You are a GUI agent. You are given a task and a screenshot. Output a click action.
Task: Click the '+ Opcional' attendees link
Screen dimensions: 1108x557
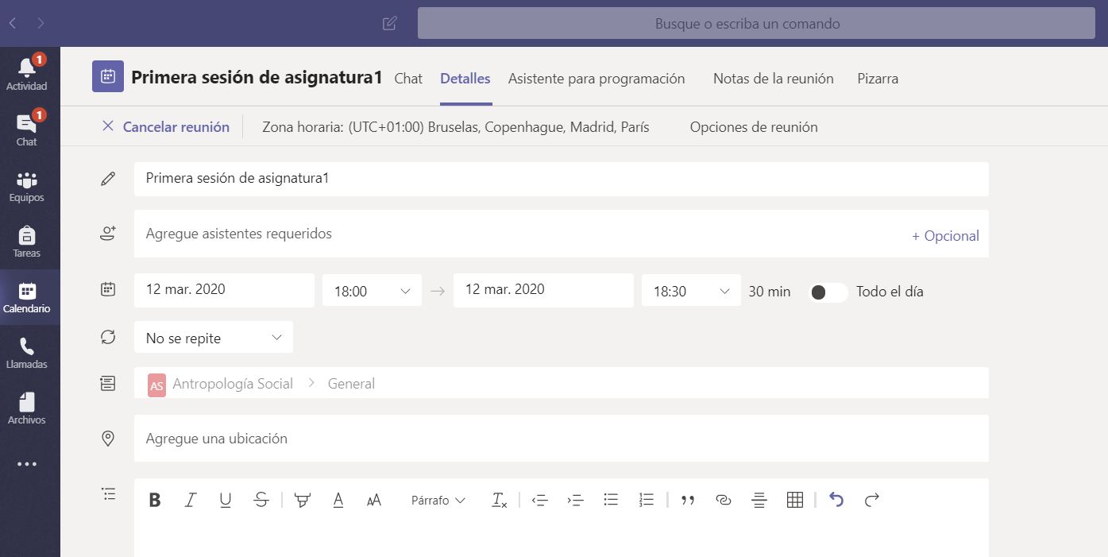pyautogui.click(x=945, y=236)
